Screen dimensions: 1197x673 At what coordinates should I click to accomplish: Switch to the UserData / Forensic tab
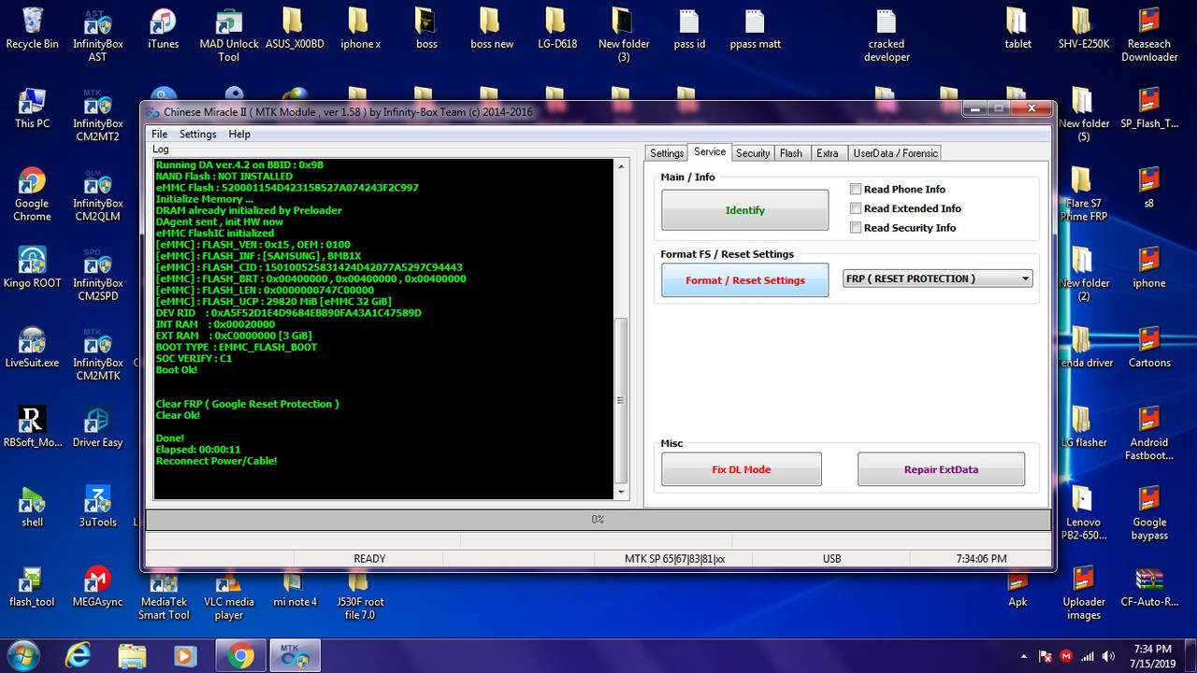[x=895, y=153]
